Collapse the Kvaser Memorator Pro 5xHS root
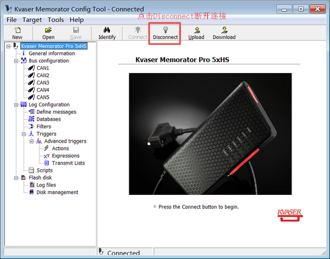This screenshot has height=259, width=330. 8,46
